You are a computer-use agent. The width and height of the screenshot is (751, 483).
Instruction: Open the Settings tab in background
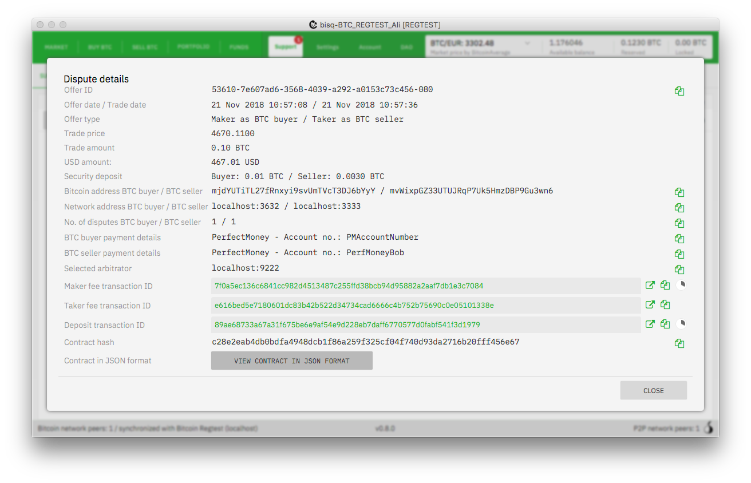point(327,47)
